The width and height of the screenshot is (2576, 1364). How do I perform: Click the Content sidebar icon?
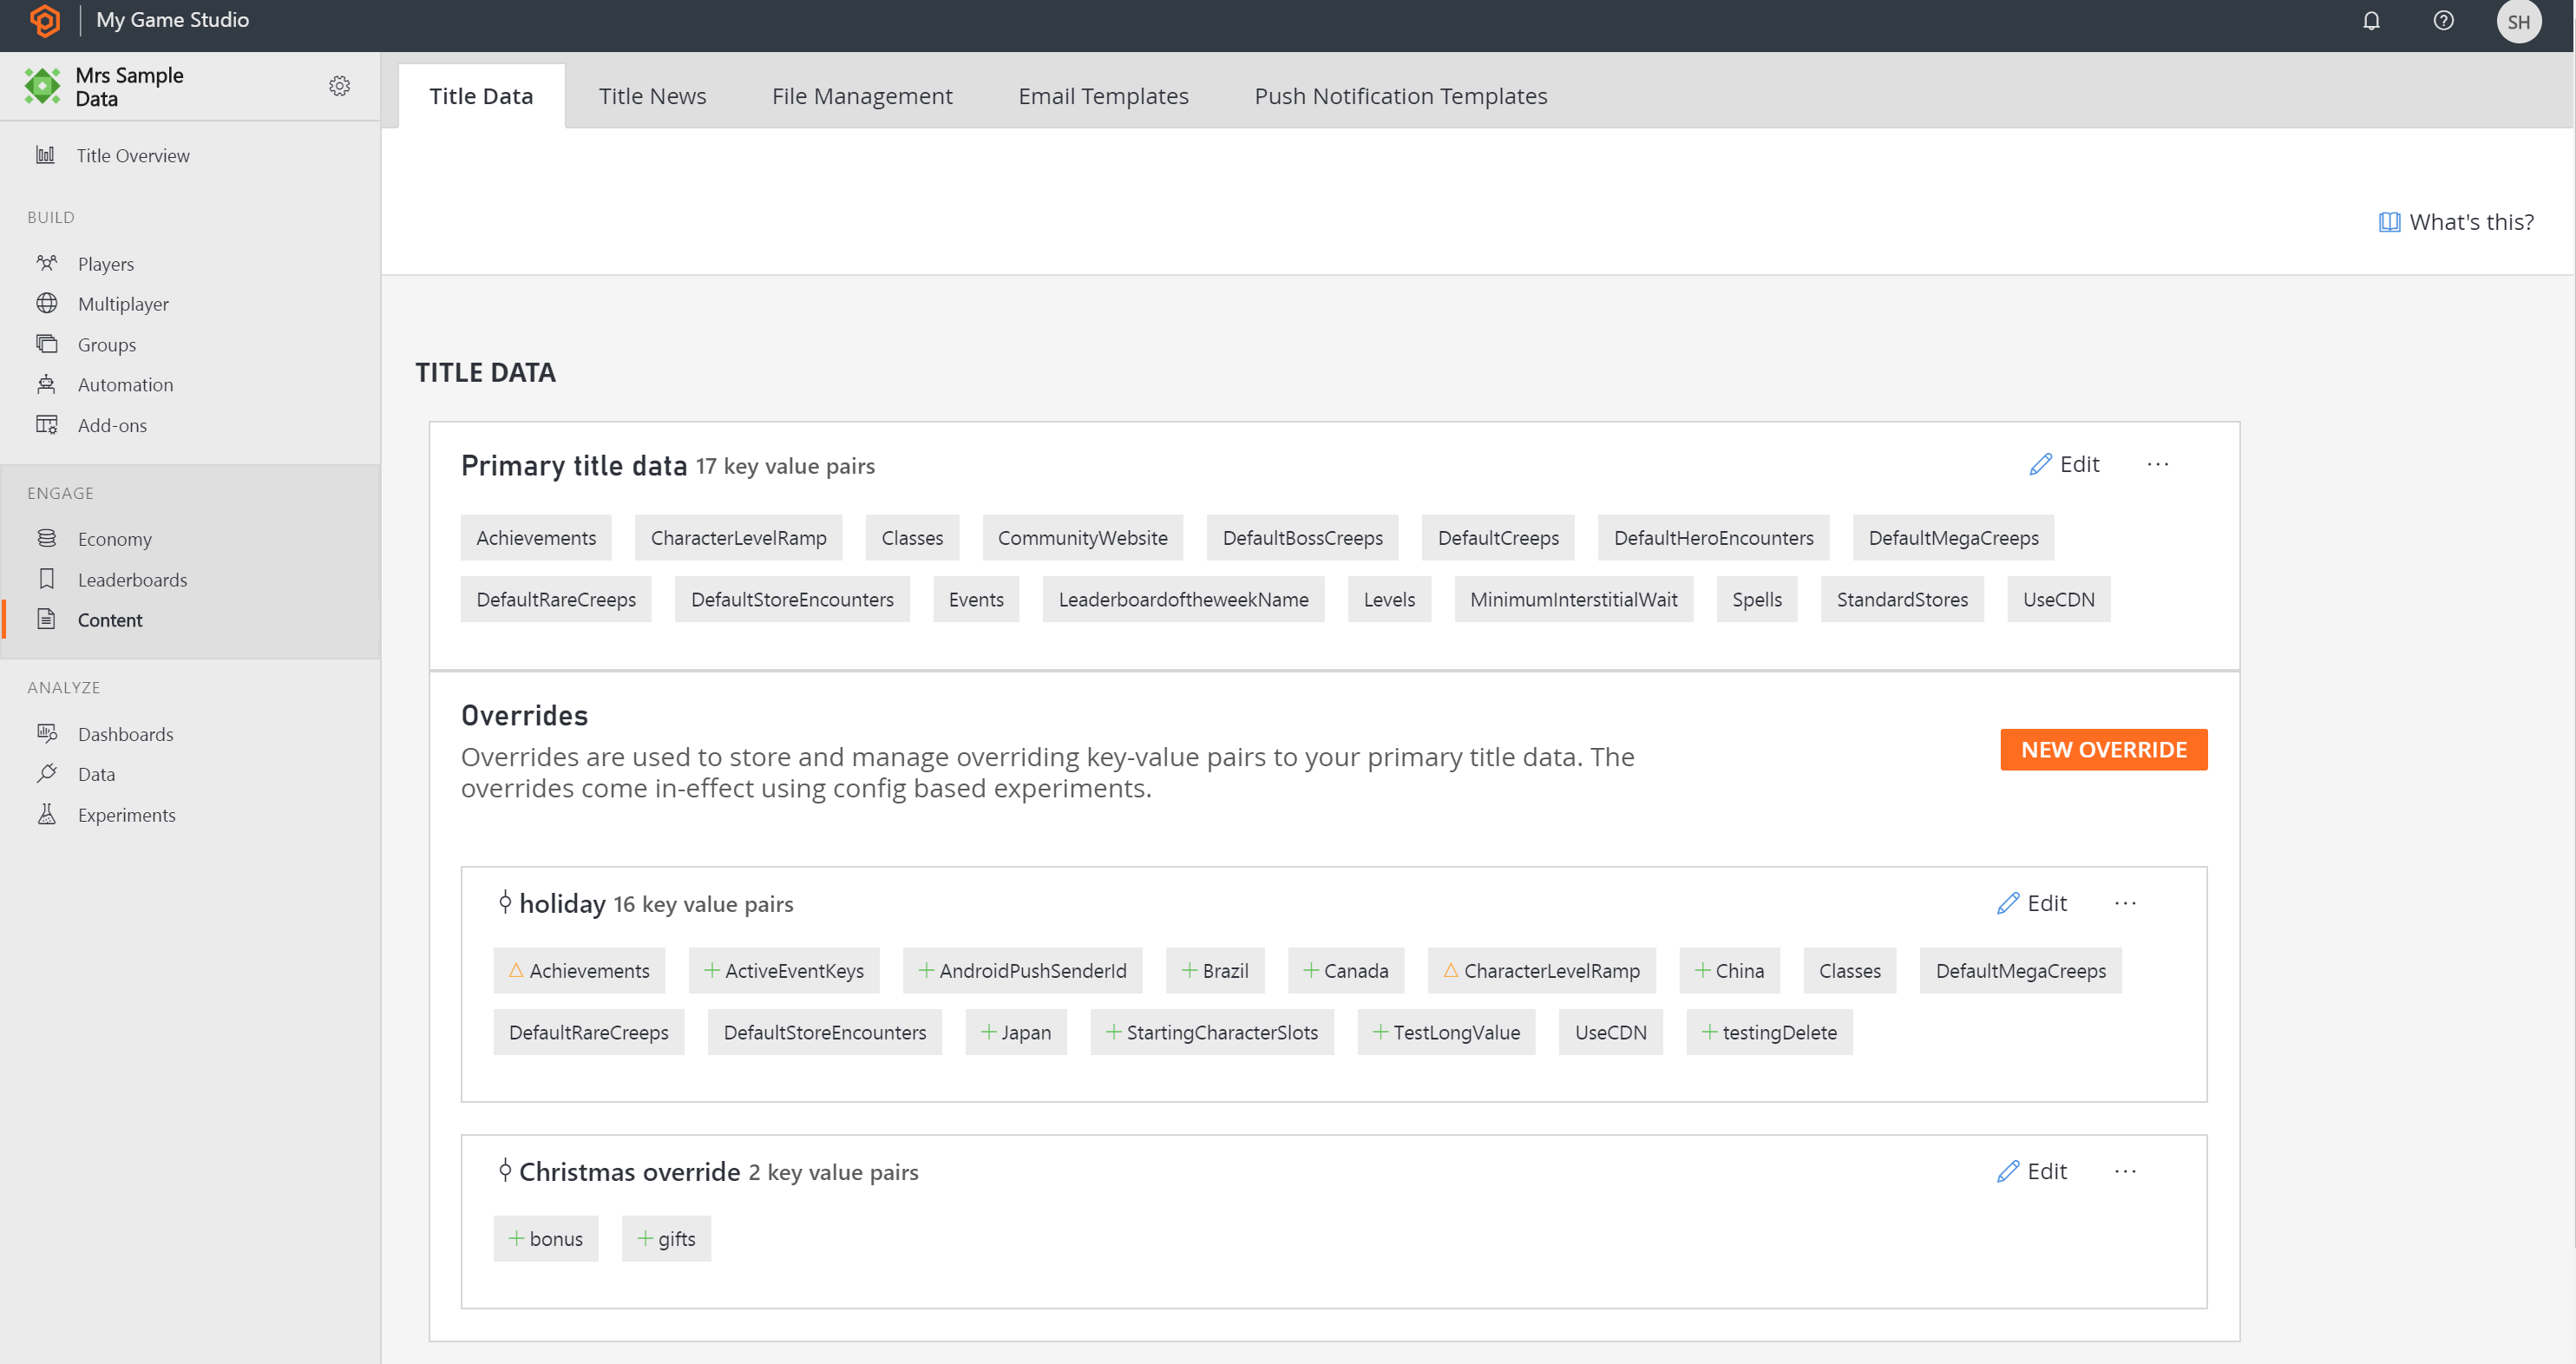[46, 620]
